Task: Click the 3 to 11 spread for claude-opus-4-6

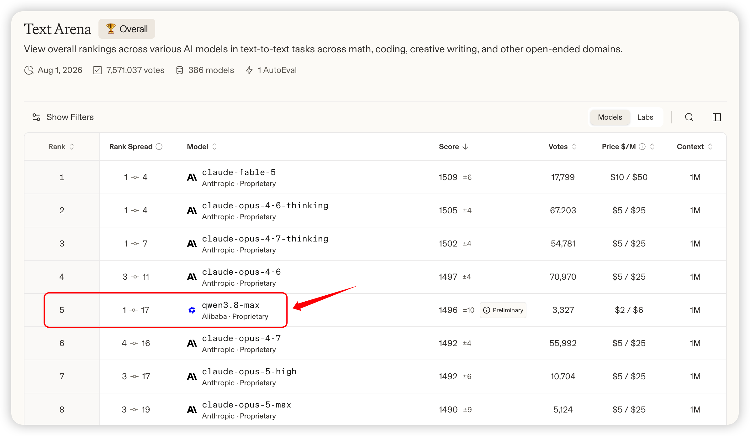Action: 136,277
